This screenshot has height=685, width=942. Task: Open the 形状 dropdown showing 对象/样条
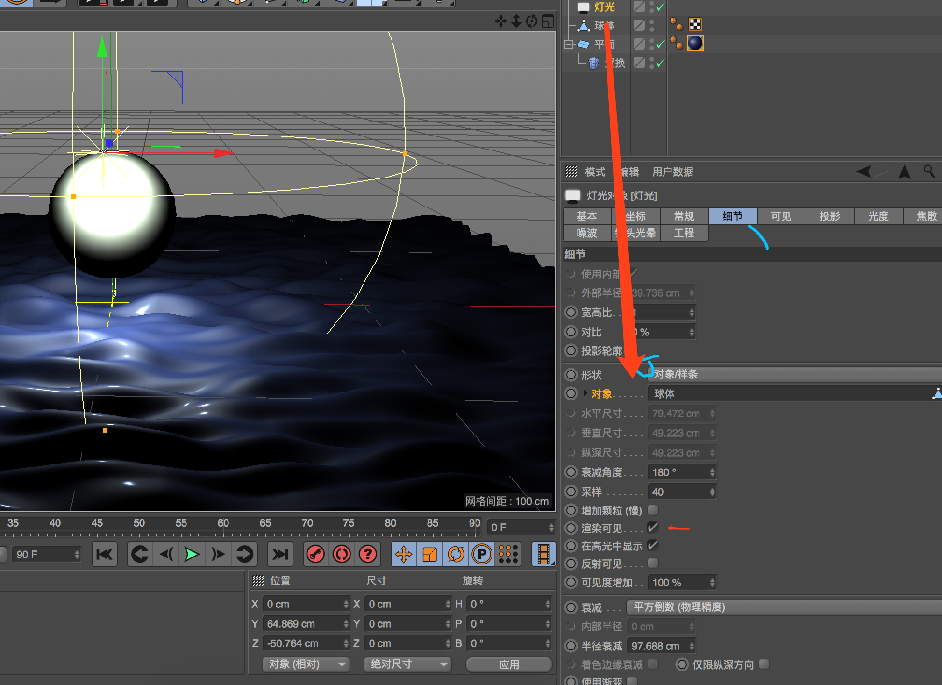[x=794, y=374]
